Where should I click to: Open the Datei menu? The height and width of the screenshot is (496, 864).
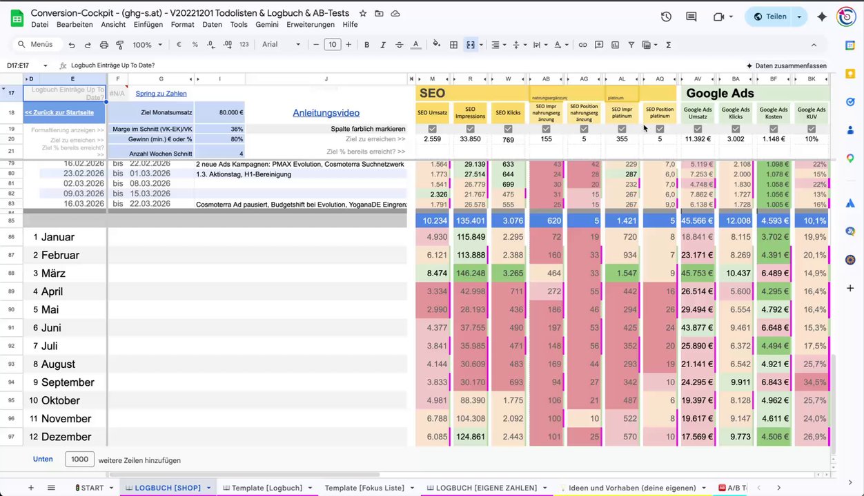pos(40,25)
